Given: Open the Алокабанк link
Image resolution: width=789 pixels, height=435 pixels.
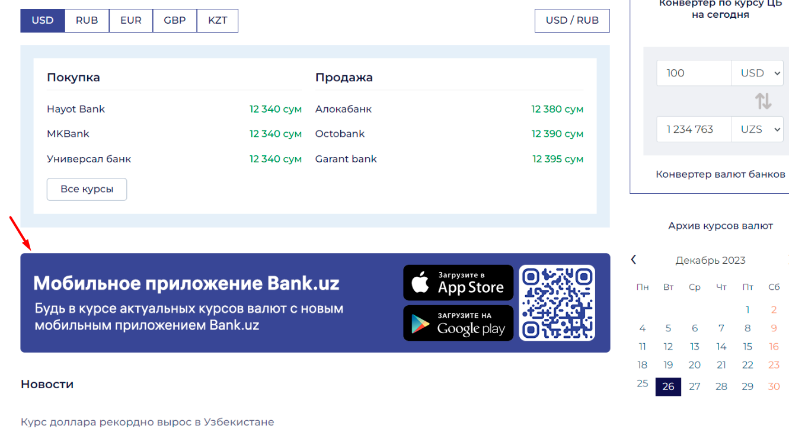Looking at the screenshot, I should [343, 109].
